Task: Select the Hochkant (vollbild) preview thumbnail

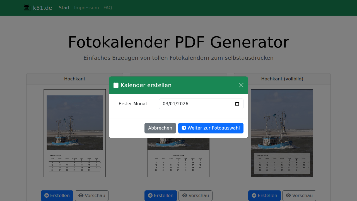Action: (282, 133)
